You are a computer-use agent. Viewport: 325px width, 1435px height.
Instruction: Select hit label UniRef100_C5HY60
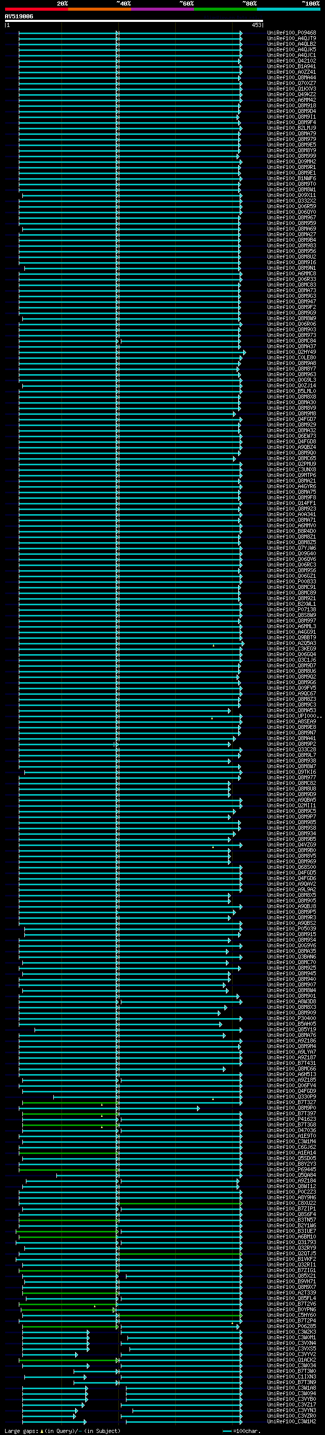pos(291,1315)
